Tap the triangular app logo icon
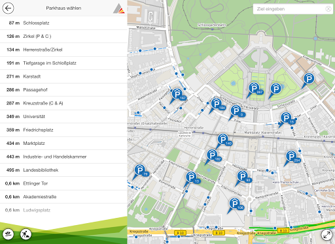The width and height of the screenshot is (335, 244). click(x=118, y=8)
